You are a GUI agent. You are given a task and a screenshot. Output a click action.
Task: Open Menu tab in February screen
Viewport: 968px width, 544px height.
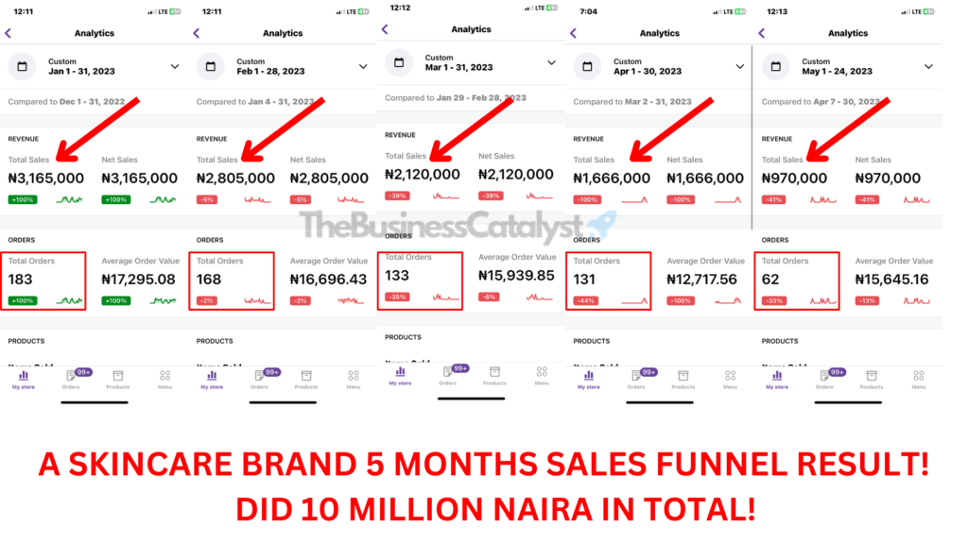(354, 380)
